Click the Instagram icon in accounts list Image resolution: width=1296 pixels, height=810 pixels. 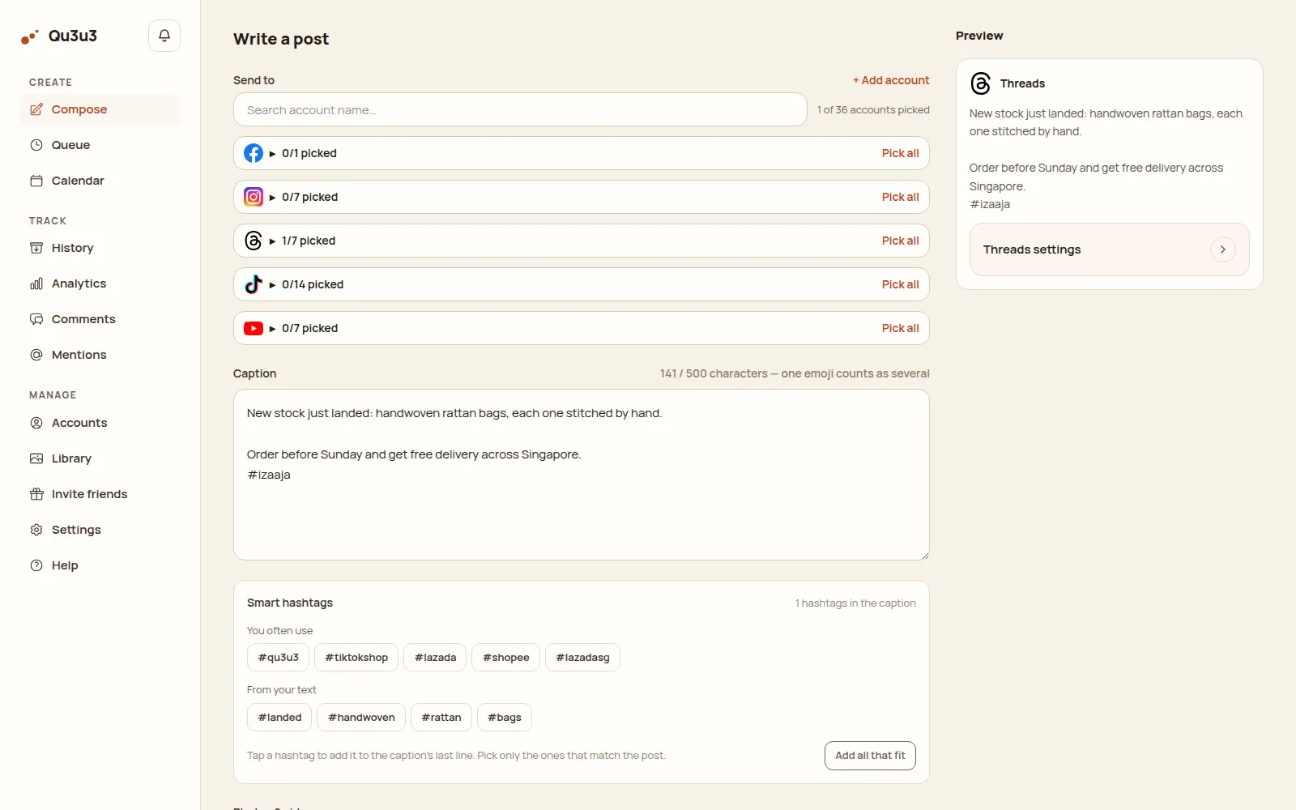(x=254, y=197)
